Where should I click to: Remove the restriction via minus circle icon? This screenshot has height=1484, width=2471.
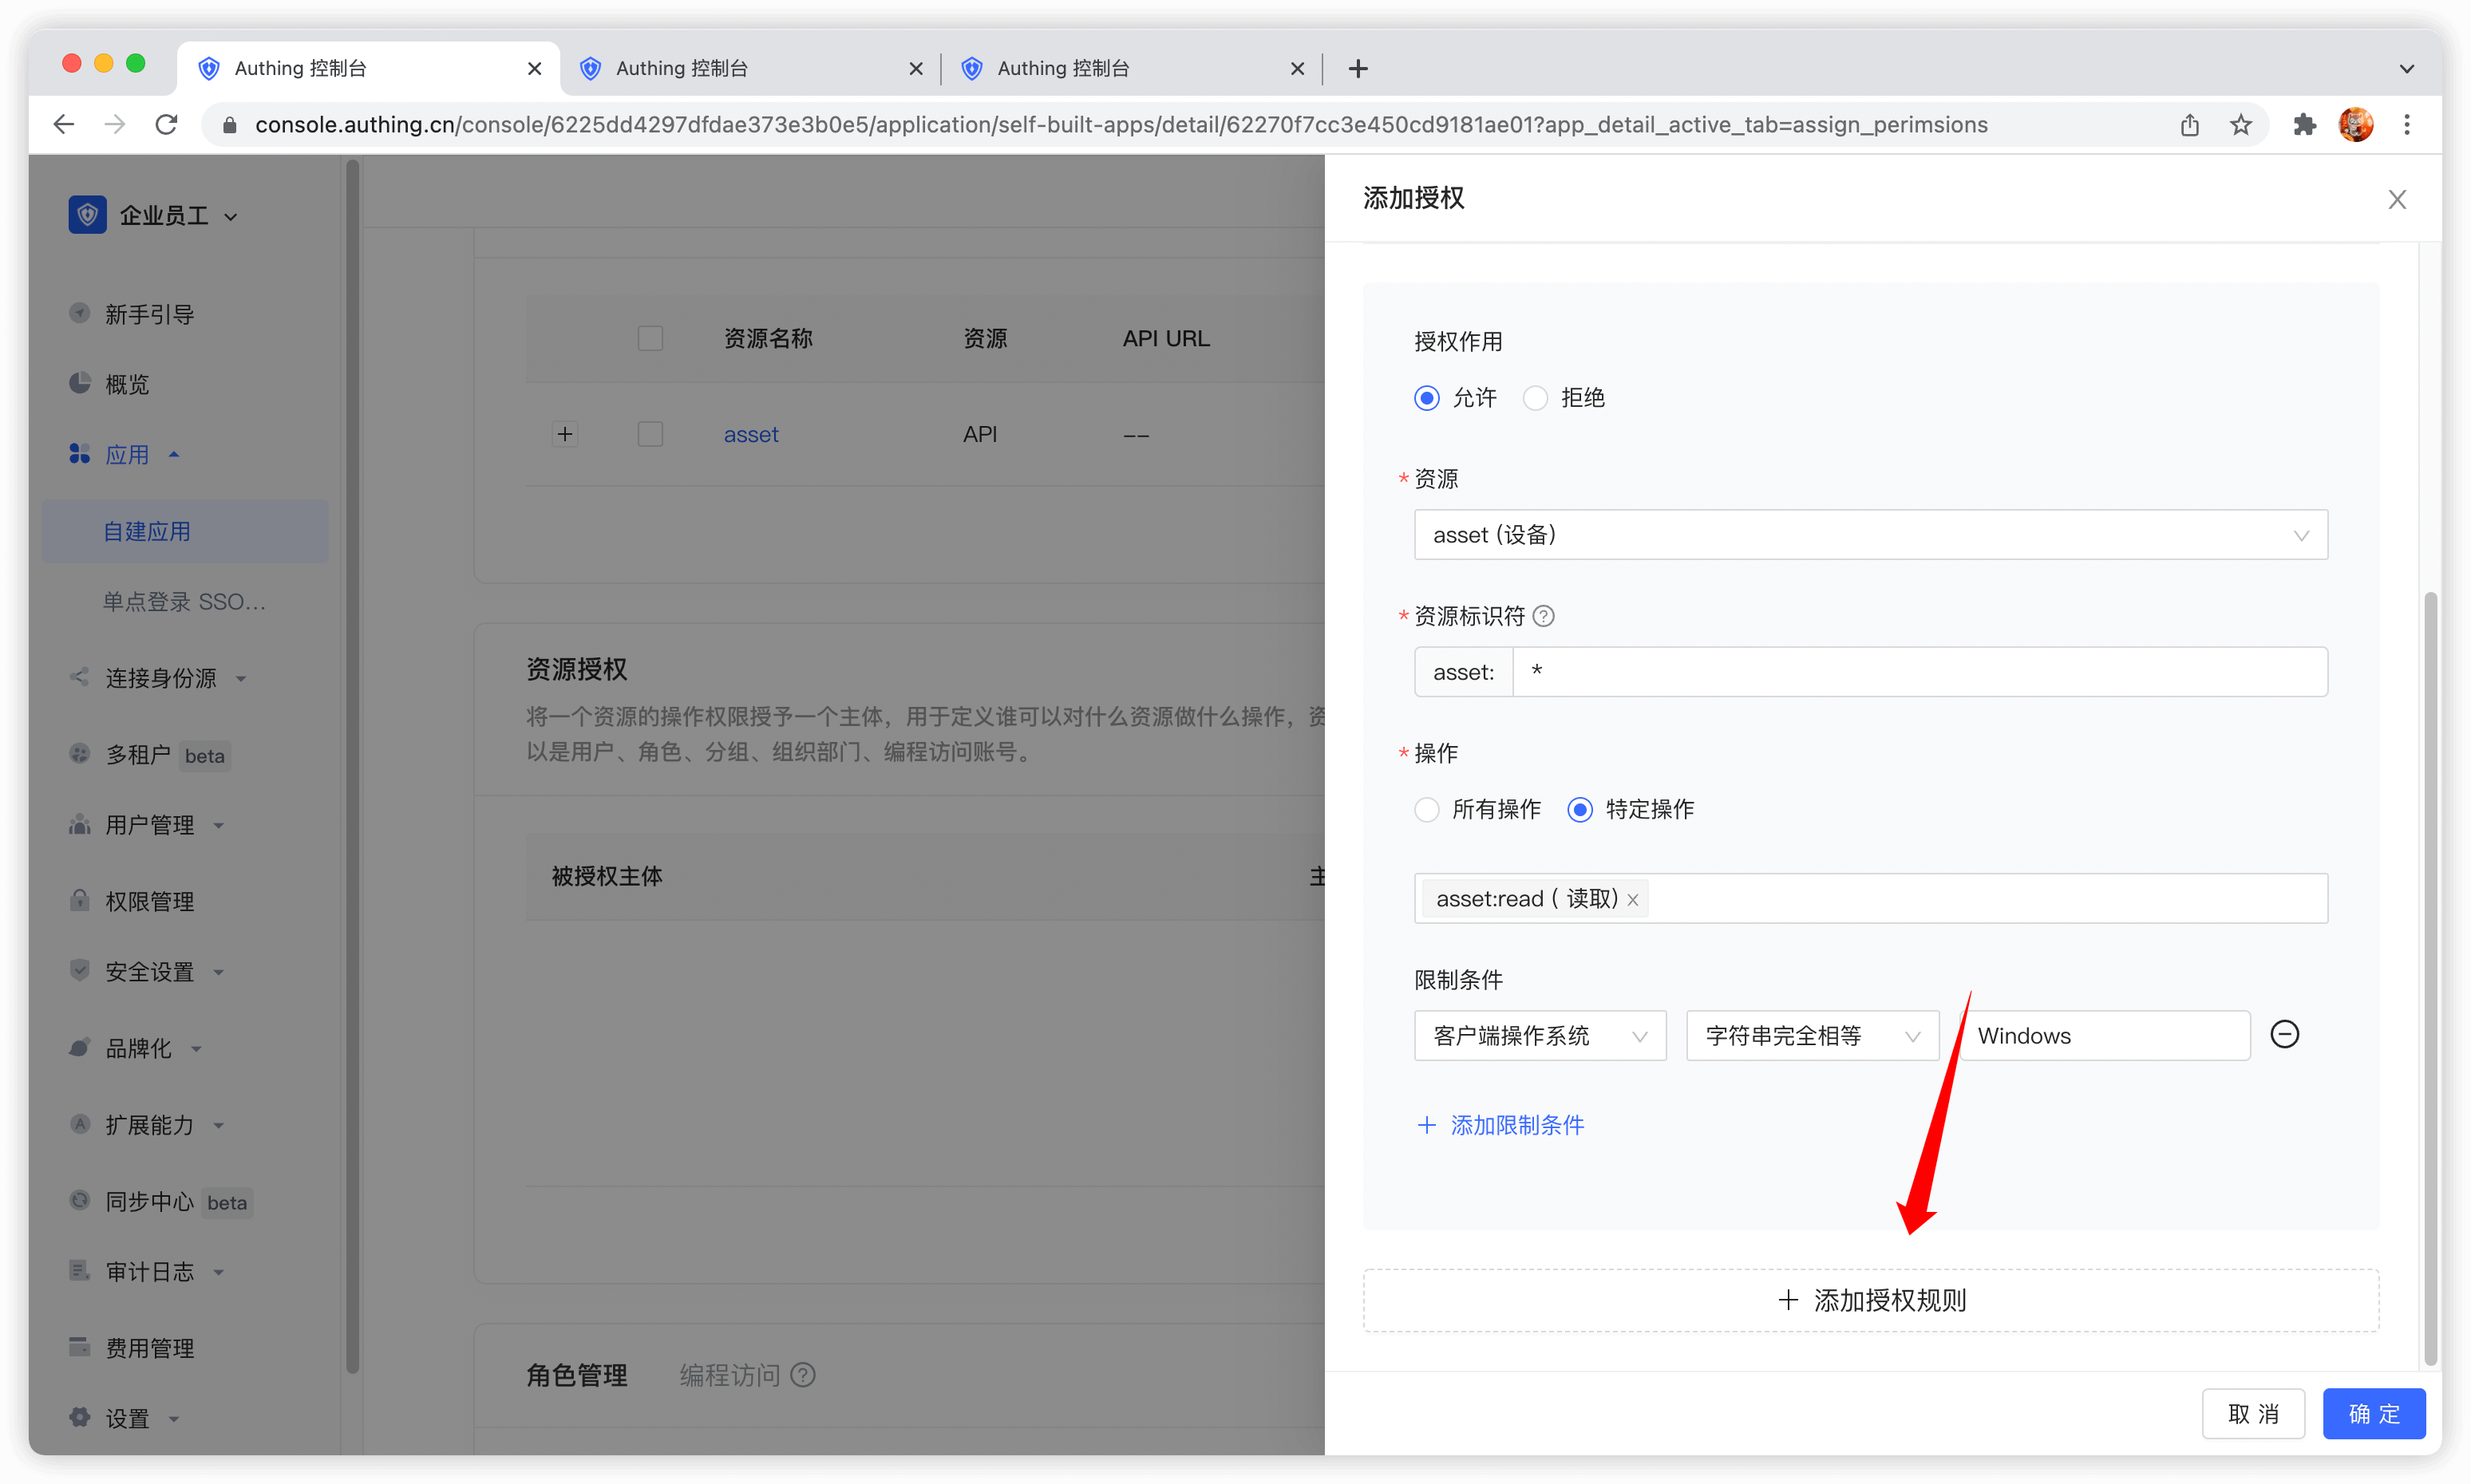(x=2285, y=1034)
